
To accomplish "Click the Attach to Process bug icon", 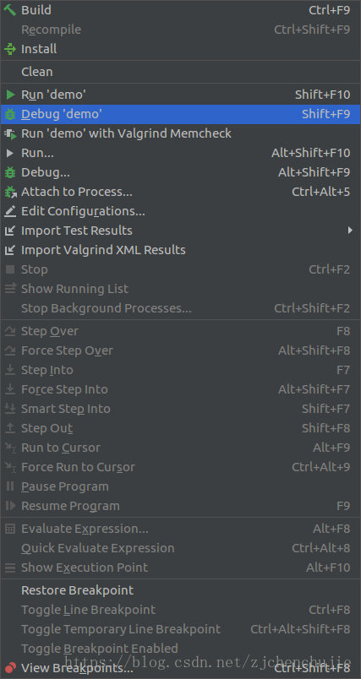I will pos(9,192).
